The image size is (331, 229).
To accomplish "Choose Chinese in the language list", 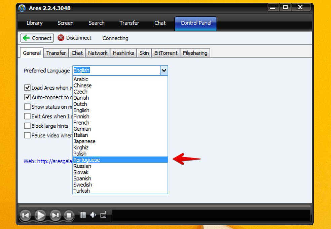I will [120, 85].
